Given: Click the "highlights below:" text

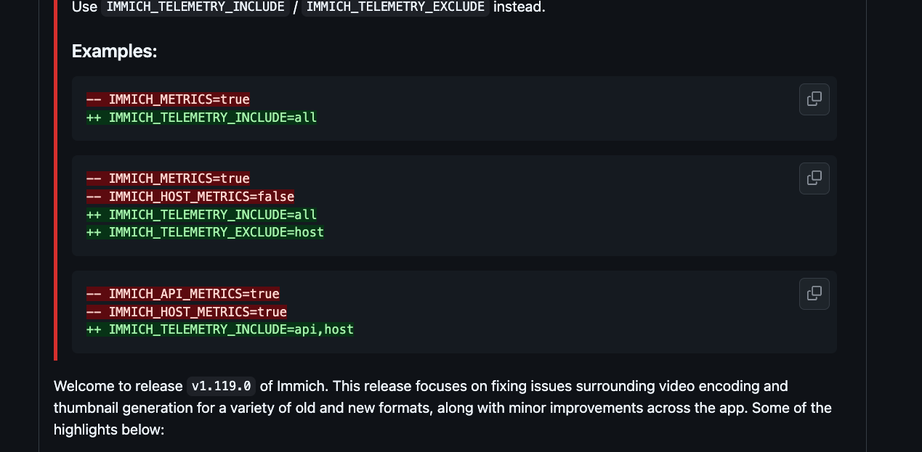Looking at the screenshot, I should [x=109, y=430].
